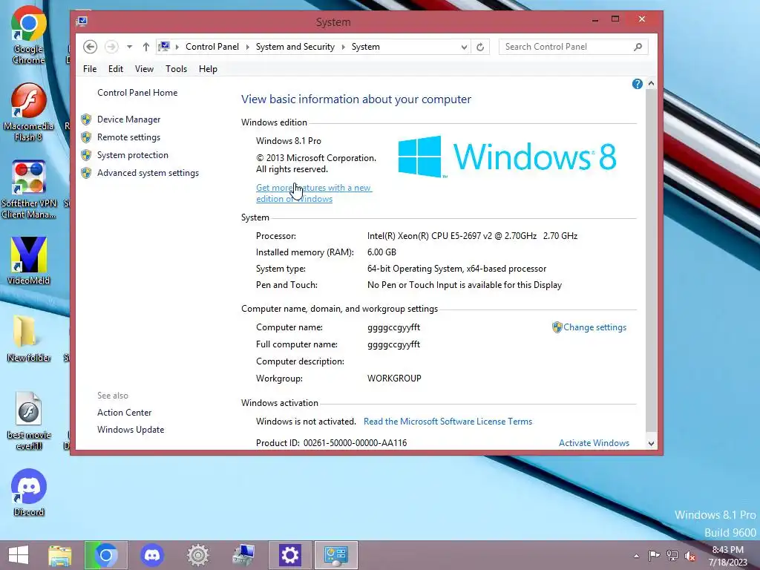Expand arrow after System and Security breadcrumb
This screenshot has height=570, width=760.
pyautogui.click(x=343, y=47)
